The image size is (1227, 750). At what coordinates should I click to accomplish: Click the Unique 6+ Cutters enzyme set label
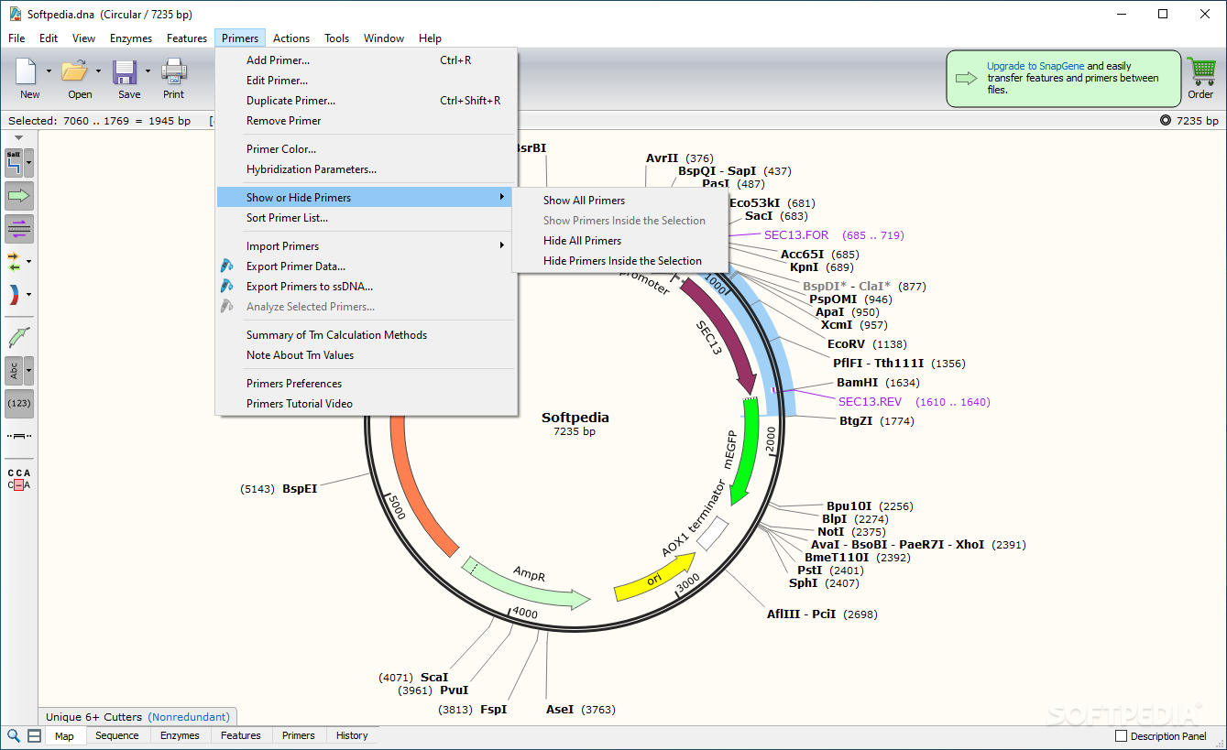pyautogui.click(x=94, y=717)
